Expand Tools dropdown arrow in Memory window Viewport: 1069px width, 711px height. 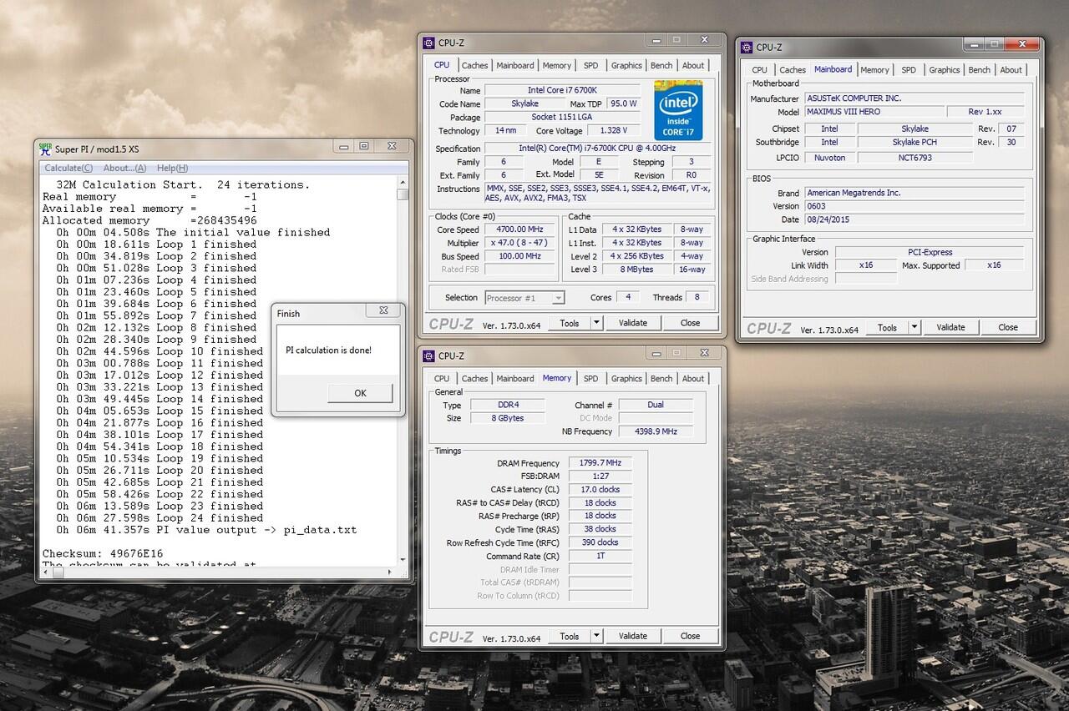pos(596,636)
